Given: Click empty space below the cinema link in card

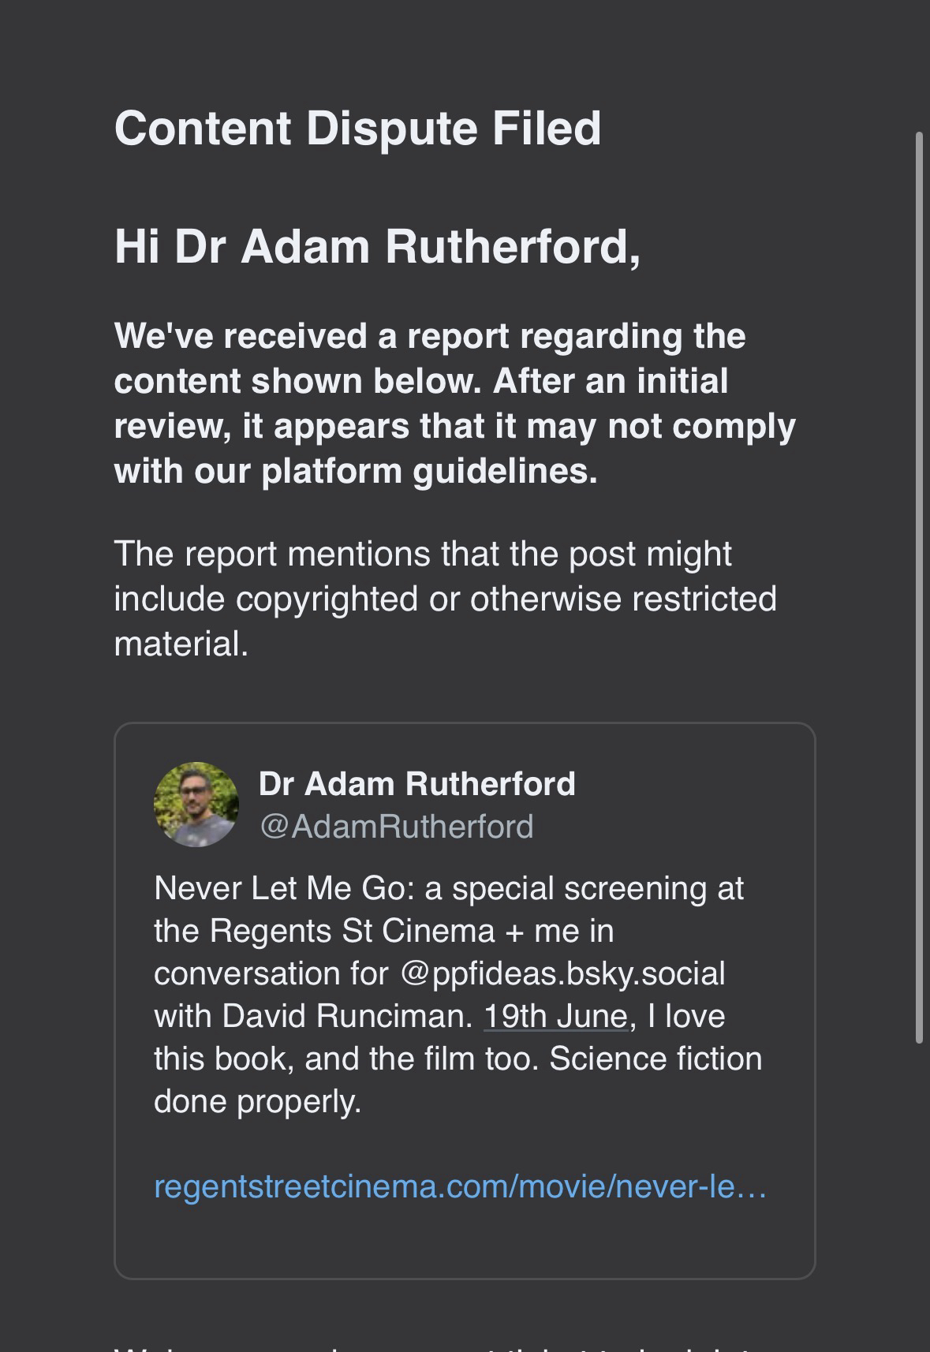Looking at the screenshot, I should [x=464, y=1238].
